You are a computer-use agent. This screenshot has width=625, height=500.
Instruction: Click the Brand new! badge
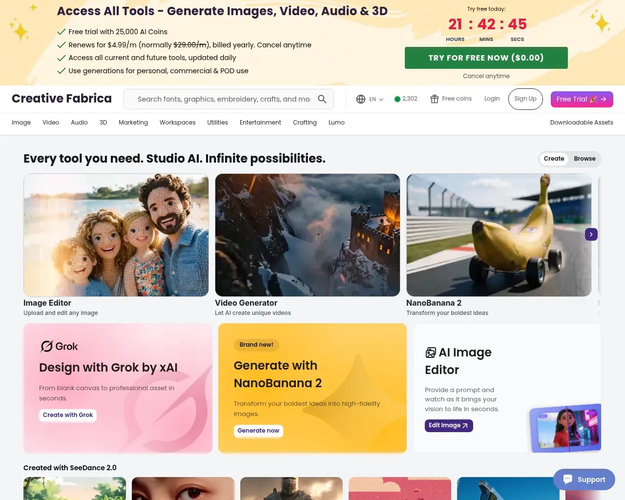click(256, 345)
